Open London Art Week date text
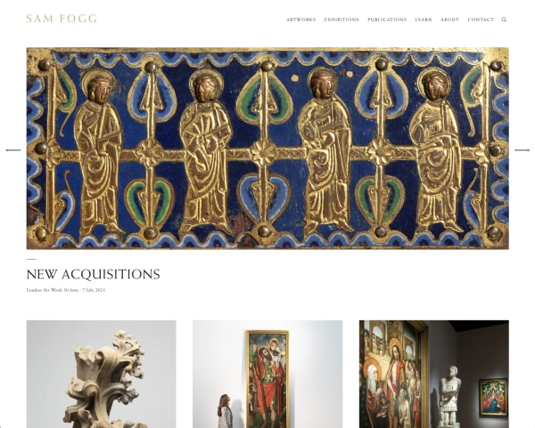Viewport: 535px width, 428px height. tap(65, 290)
